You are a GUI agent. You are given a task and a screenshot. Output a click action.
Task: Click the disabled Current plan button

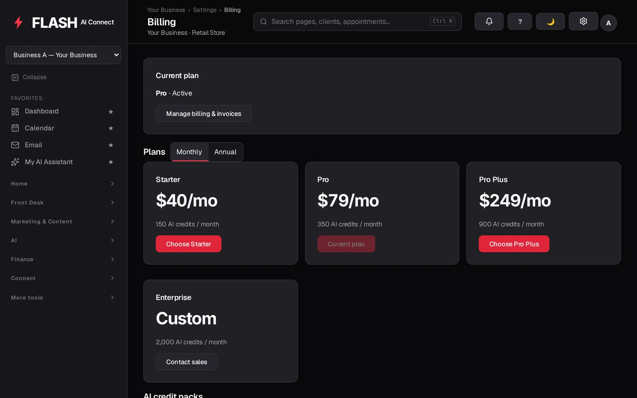[x=346, y=244]
